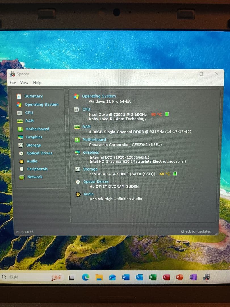Open File Explorer from taskbar

tap(99, 277)
